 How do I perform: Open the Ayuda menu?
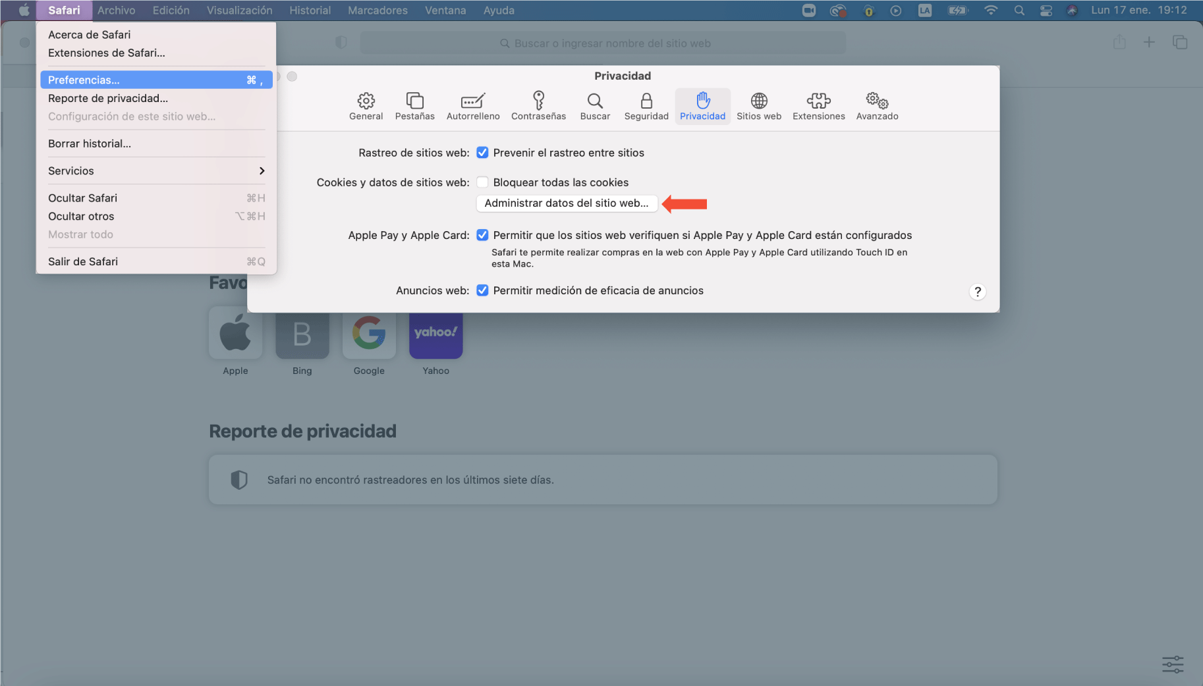[499, 11]
